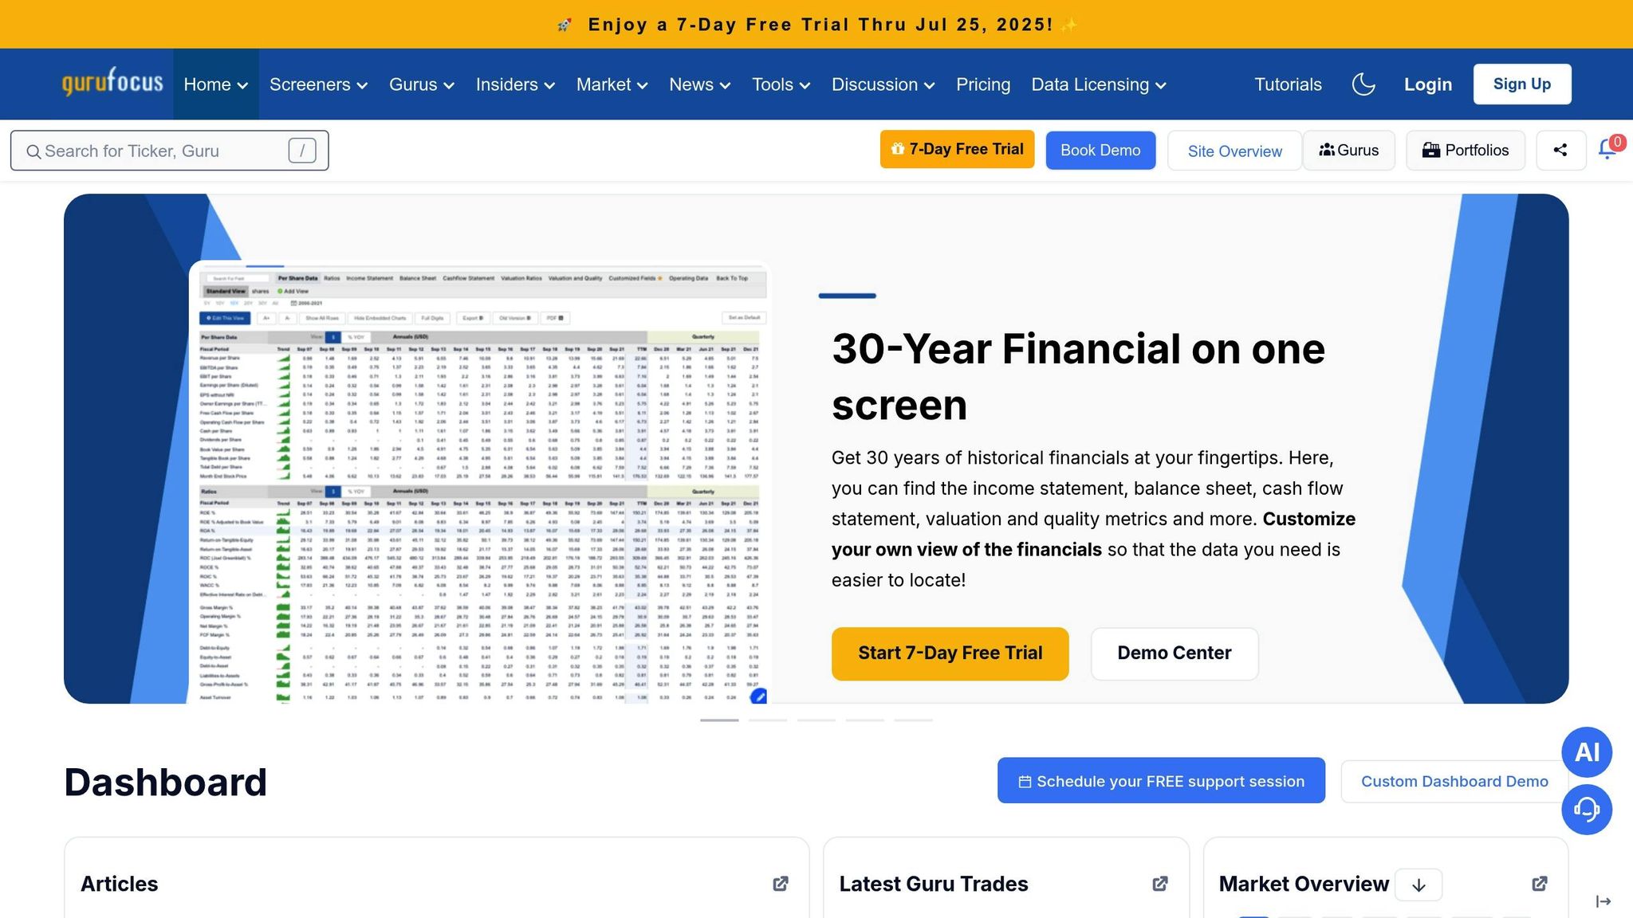The image size is (1633, 918).
Task: Expand the Screeners menu dropdown
Action: coord(318,84)
